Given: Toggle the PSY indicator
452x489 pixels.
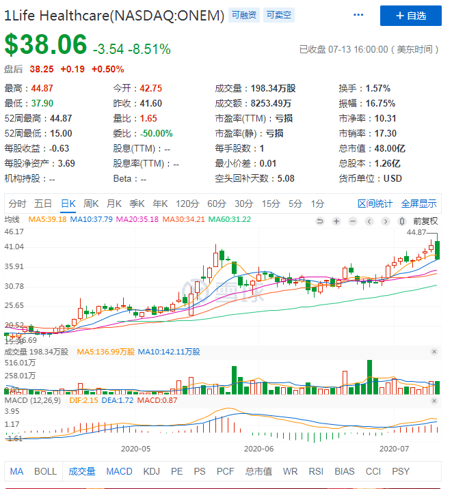Looking at the screenshot, I should click(x=401, y=471).
